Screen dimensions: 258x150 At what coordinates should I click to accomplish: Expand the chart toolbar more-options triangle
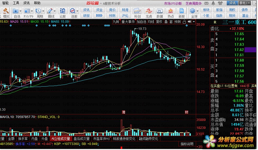pyautogui.click(x=194, y=22)
